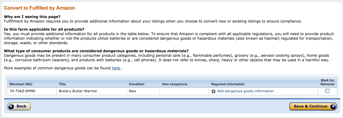The image size is (343, 118).
Task: Click the Save & Continue button text
Action: click(x=310, y=106)
